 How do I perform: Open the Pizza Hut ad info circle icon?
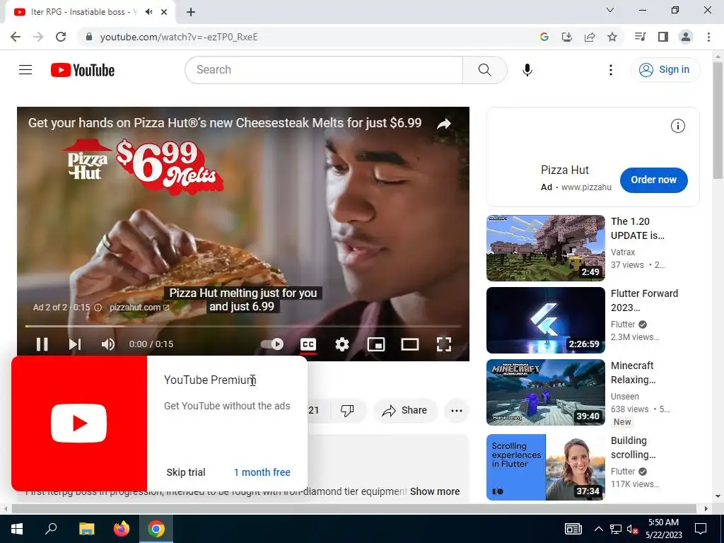pyautogui.click(x=677, y=126)
